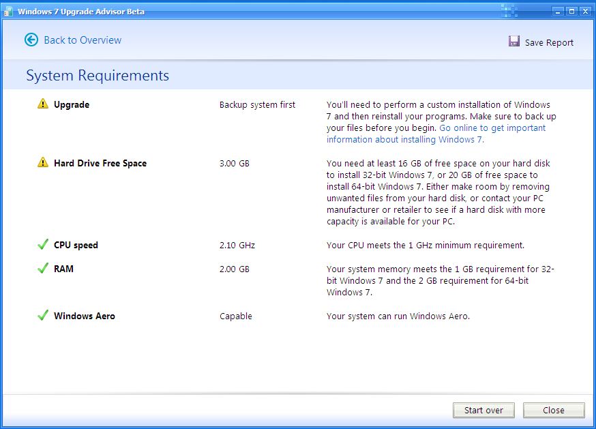Click the Close button
Viewport: 596px width, 429px height.
point(554,410)
